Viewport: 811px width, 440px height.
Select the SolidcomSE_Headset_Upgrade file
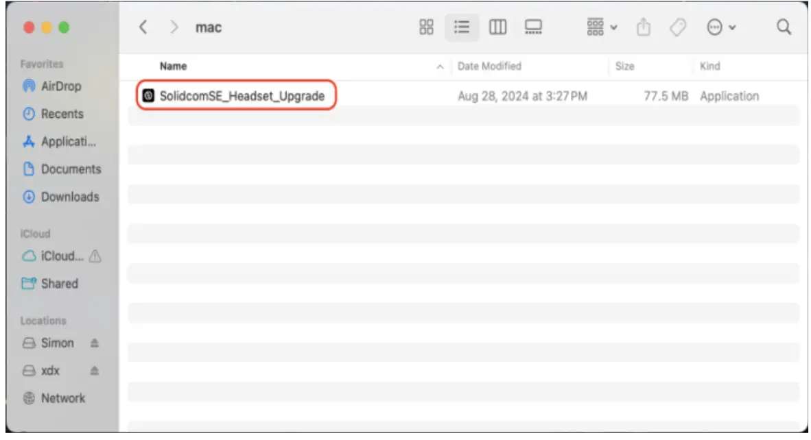pos(242,96)
